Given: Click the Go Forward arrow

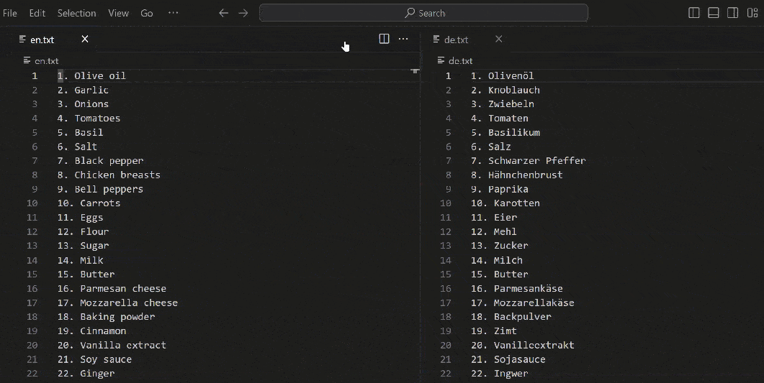Looking at the screenshot, I should [243, 13].
